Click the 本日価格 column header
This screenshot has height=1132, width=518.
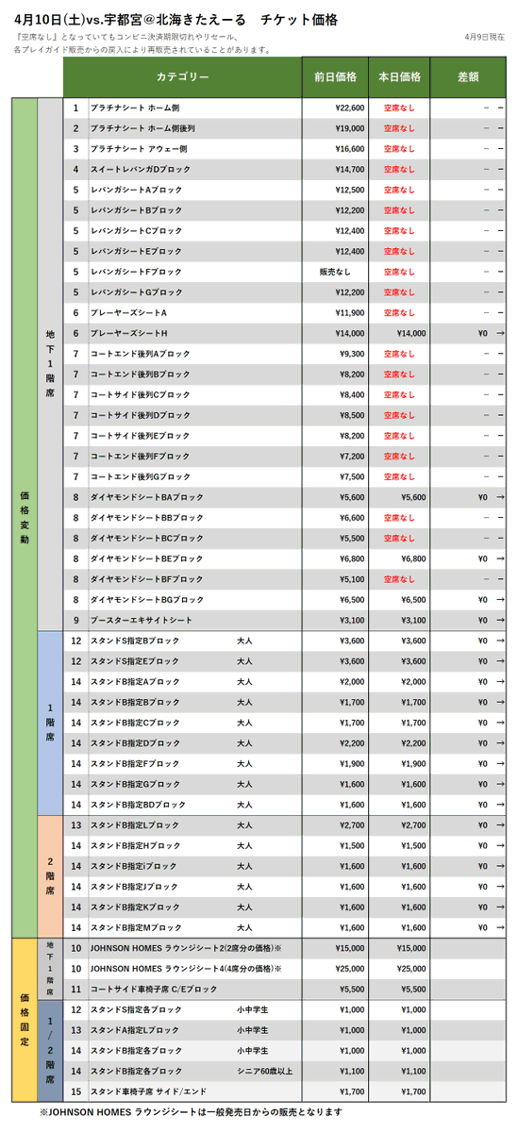click(x=399, y=77)
